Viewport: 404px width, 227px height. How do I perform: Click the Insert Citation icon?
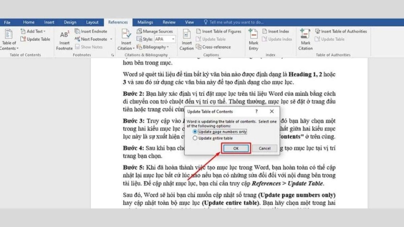pyautogui.click(x=126, y=36)
